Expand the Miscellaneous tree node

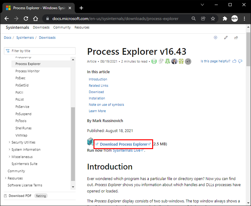[x=9, y=157]
